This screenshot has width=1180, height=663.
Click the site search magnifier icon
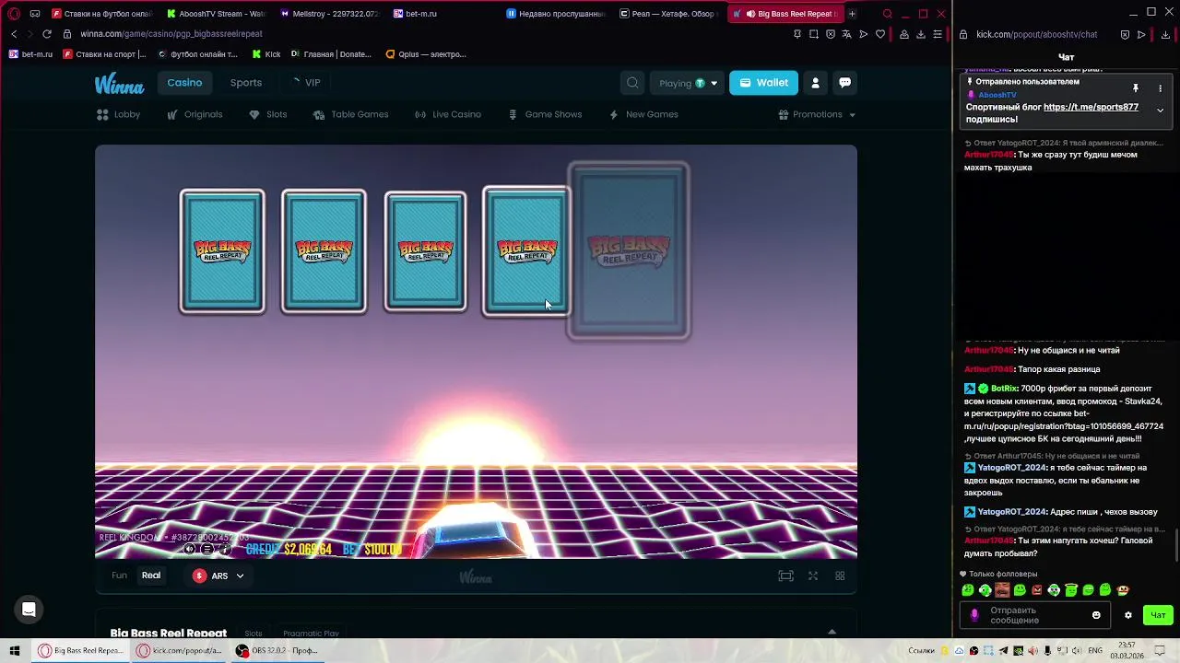point(632,83)
